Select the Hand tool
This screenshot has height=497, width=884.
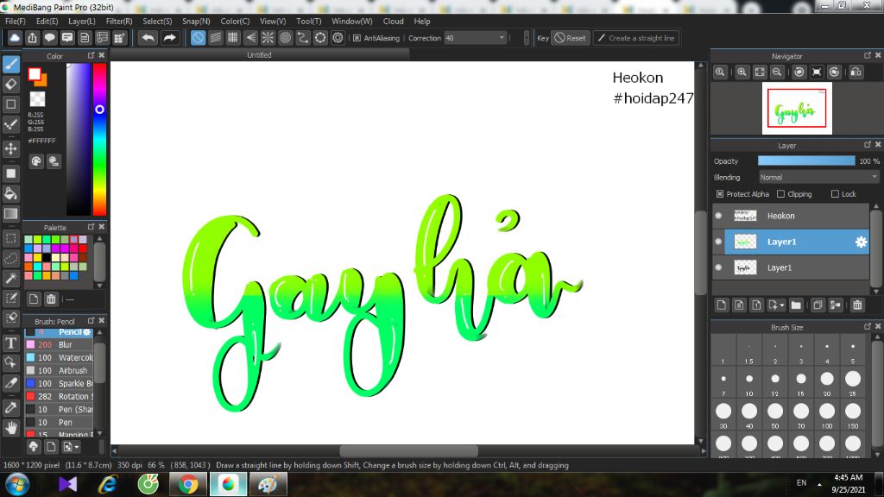tap(10, 428)
